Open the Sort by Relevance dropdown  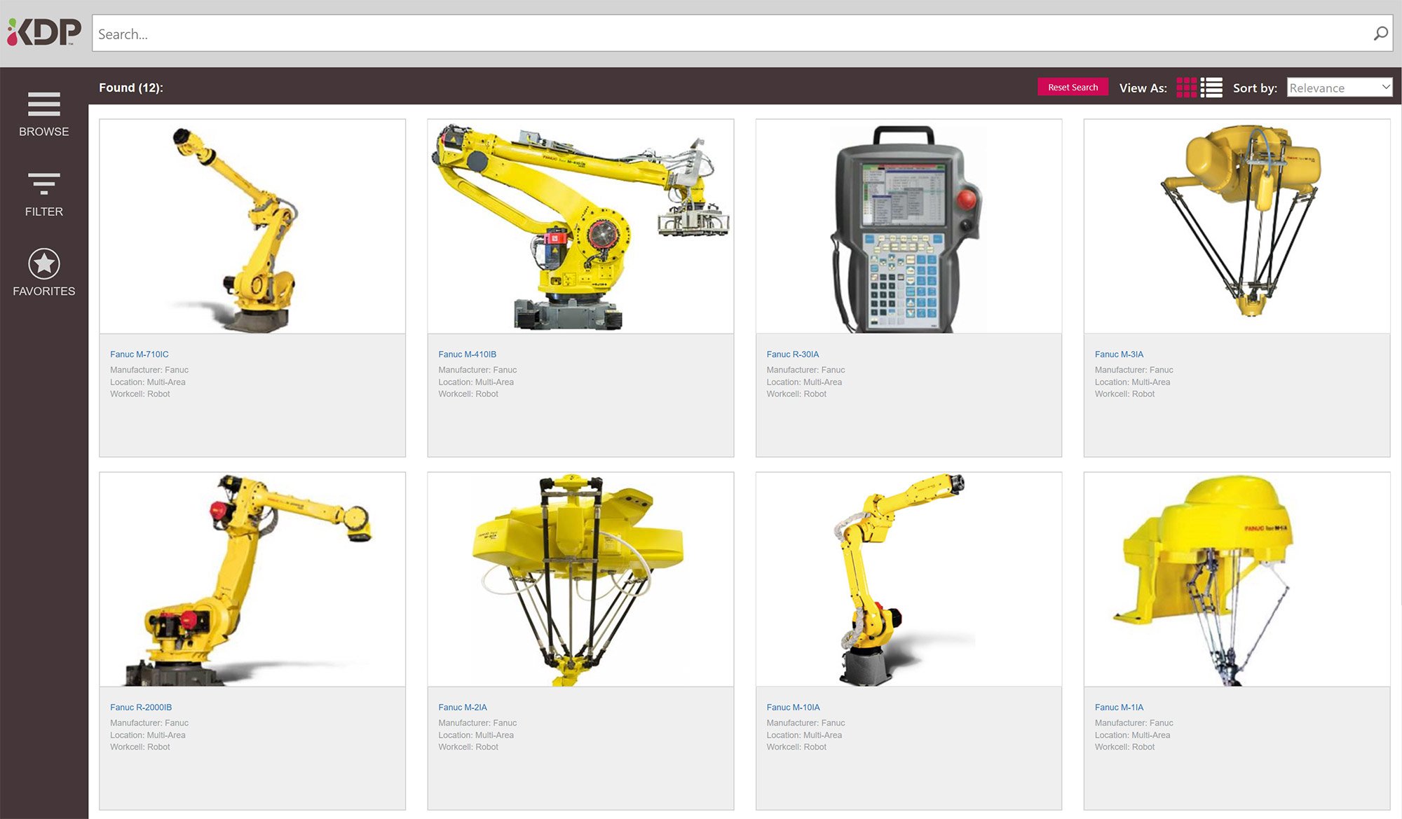[x=1339, y=88]
